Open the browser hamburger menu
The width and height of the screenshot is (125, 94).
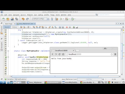pyautogui.click(x=115, y=54)
